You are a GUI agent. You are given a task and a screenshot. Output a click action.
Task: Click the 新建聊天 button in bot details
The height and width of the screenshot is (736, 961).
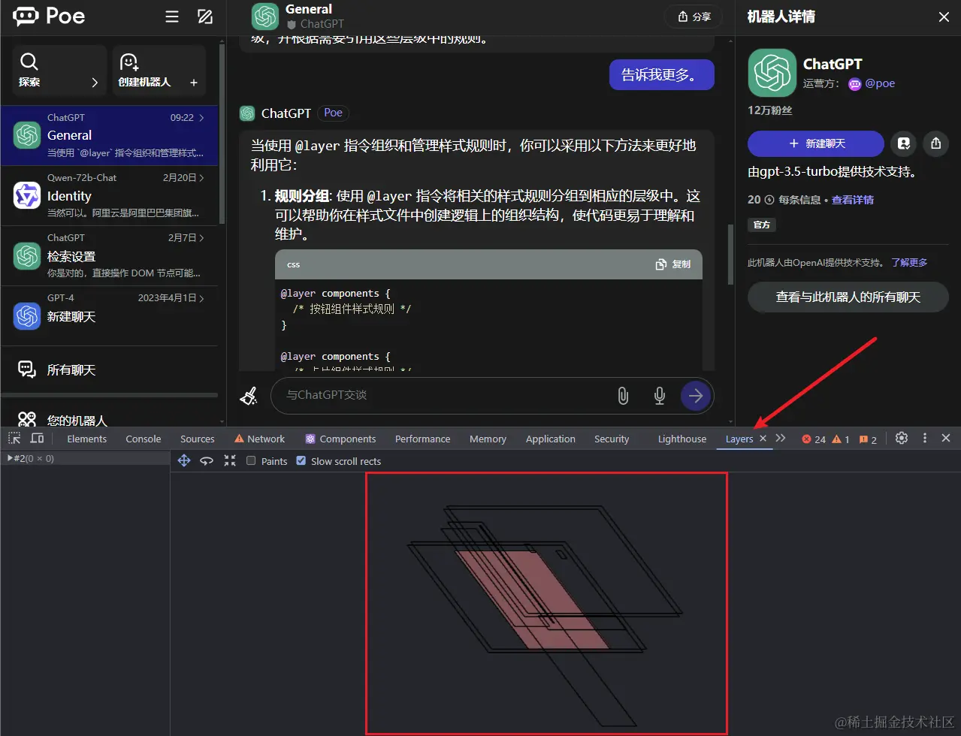[816, 143]
